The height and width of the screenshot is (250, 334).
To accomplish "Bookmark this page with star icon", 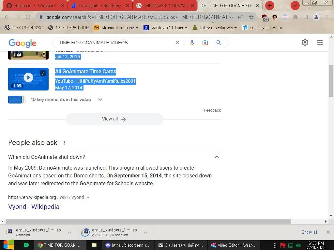I will (251, 17).
